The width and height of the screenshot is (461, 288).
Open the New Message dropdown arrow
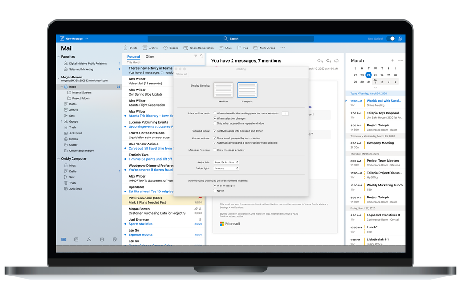[87, 38]
